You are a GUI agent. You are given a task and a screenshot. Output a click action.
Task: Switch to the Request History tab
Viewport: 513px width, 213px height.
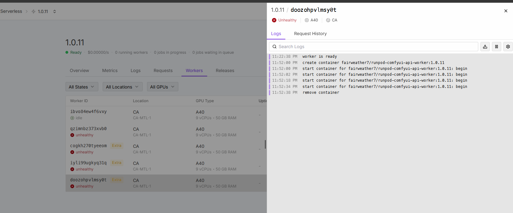tap(310, 34)
